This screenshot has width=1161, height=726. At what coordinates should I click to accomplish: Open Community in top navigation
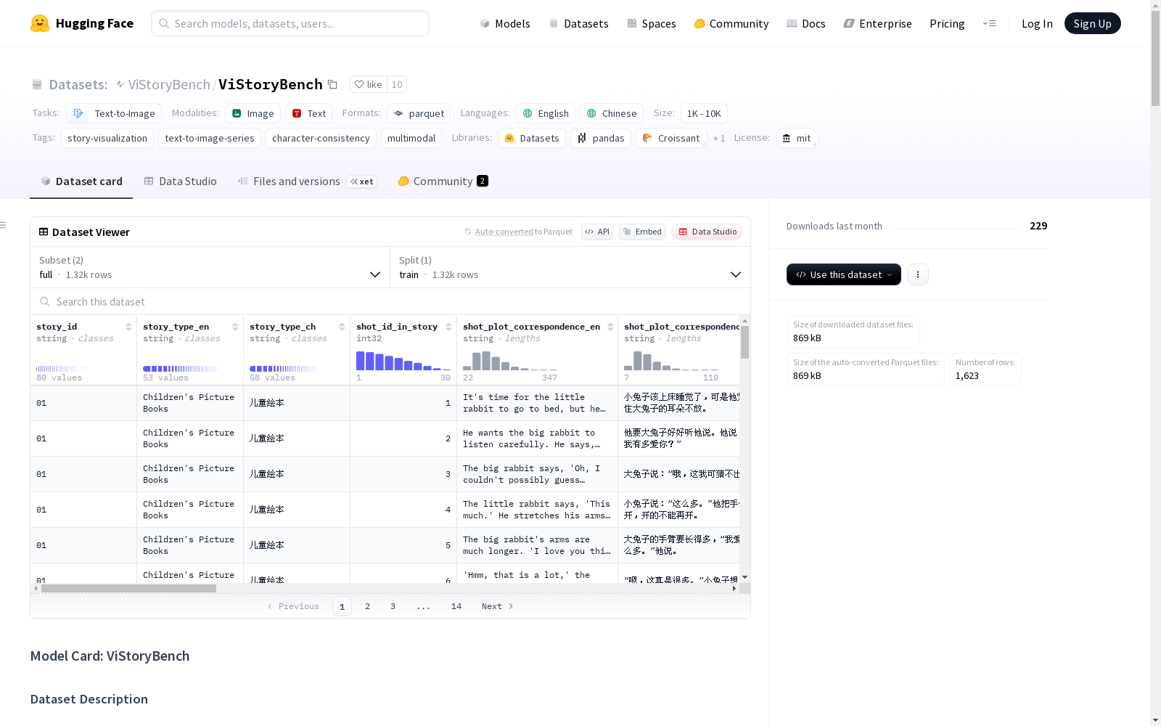(731, 23)
